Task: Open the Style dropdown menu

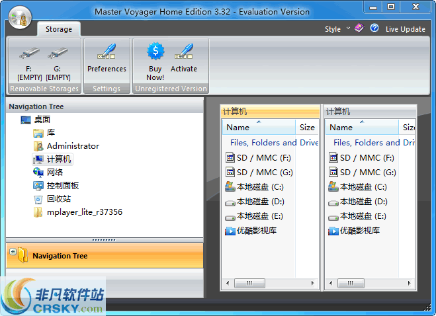Action: point(337,29)
